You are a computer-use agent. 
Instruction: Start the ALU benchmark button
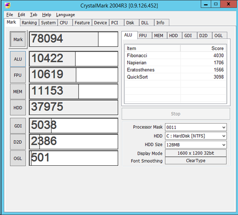tap(18, 59)
